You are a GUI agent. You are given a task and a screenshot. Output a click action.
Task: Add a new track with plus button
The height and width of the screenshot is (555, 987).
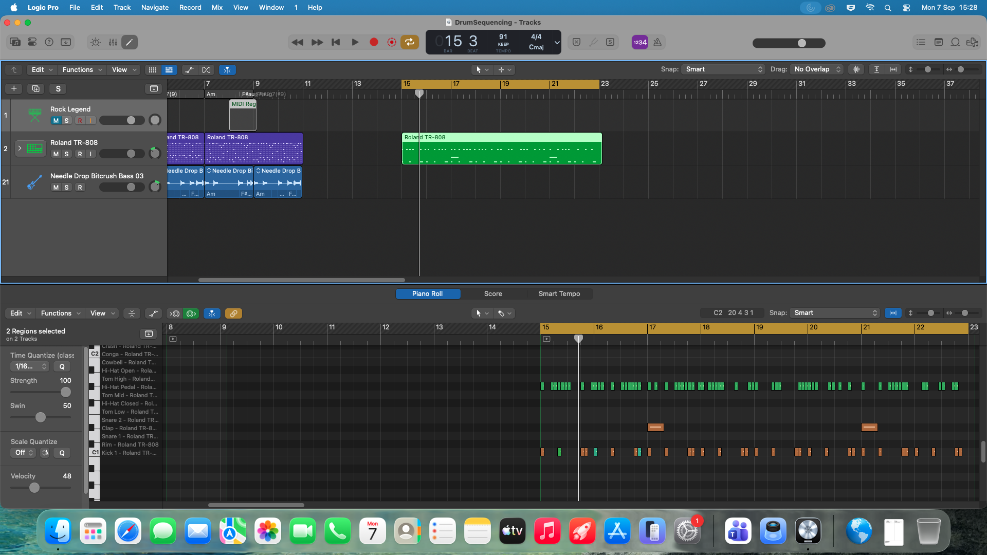(x=14, y=88)
